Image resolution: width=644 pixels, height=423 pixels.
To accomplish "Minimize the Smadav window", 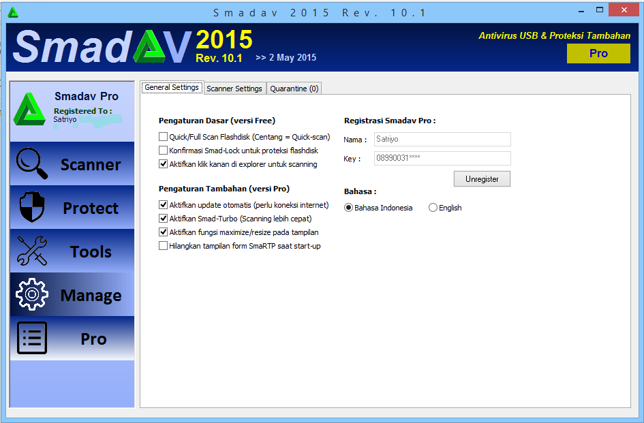I will [581, 10].
